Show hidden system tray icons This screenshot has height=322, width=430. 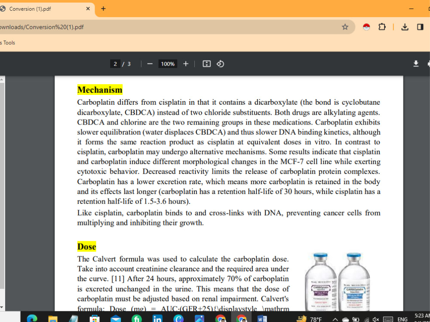[335, 319]
